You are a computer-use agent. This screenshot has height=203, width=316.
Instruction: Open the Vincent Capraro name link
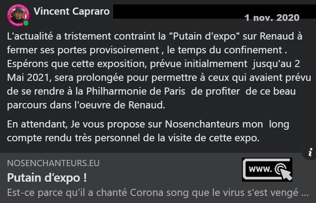coord(72,11)
